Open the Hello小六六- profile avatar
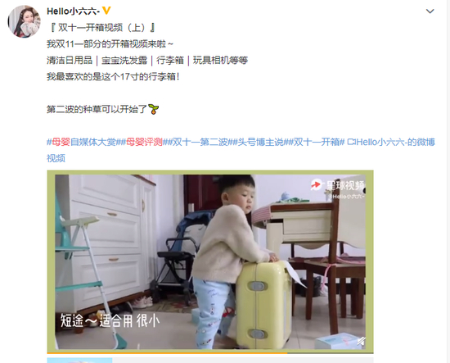 pos(24,21)
